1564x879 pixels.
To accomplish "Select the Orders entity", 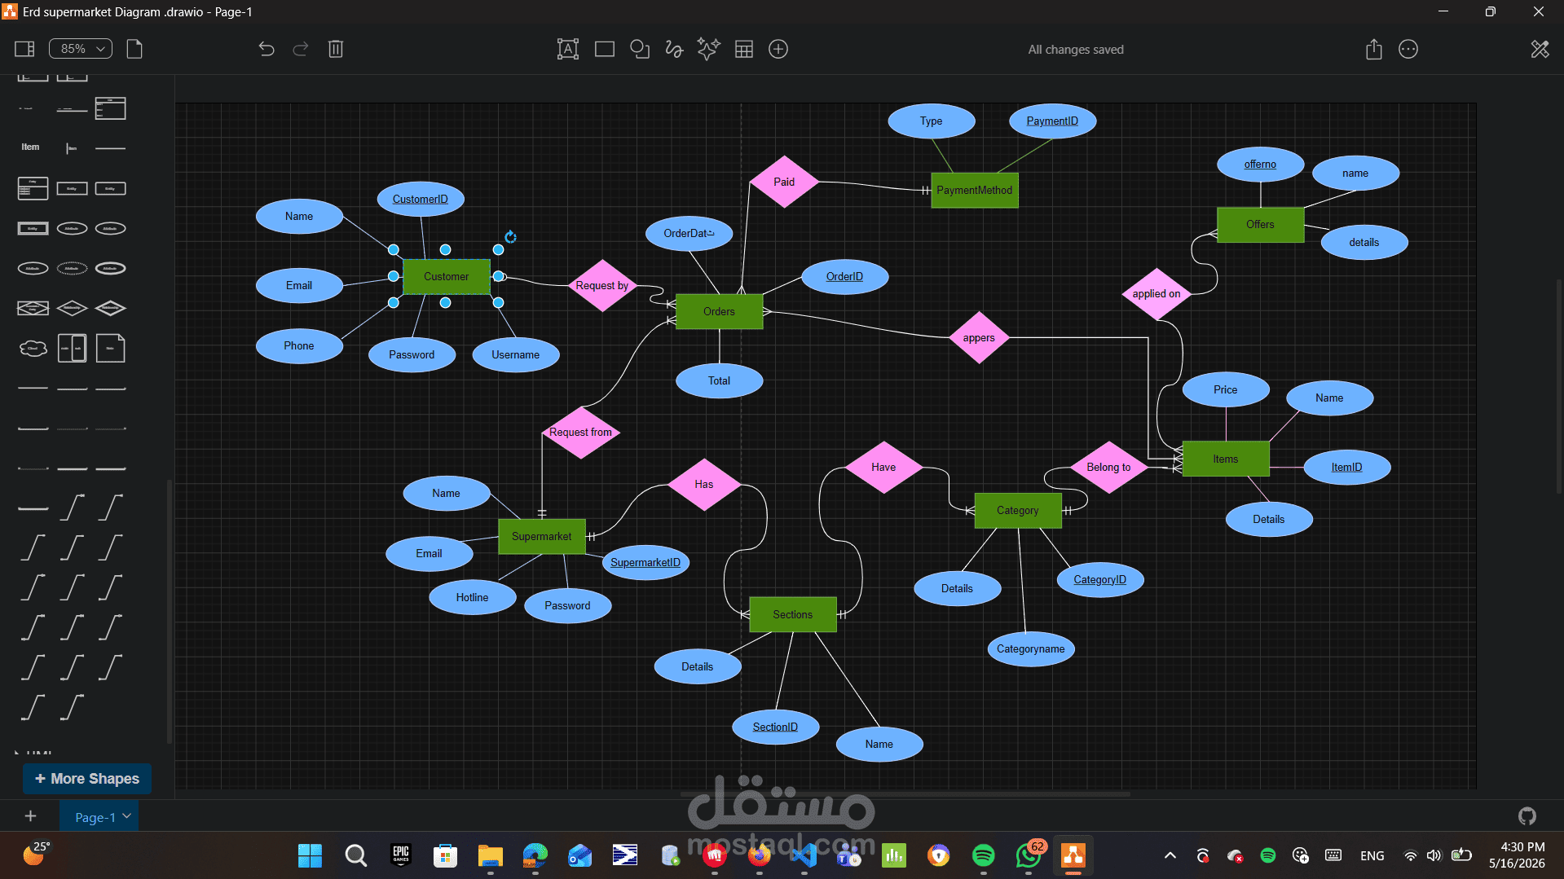I will (x=720, y=312).
